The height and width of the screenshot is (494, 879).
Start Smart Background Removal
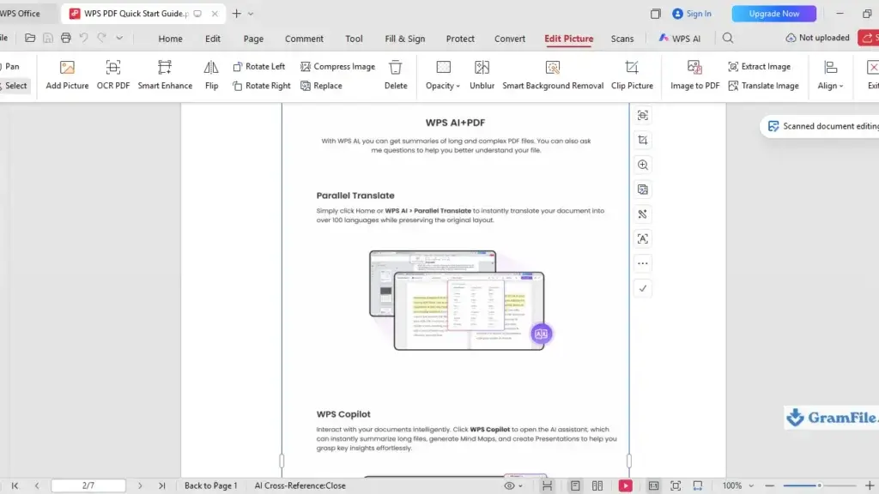coord(553,75)
